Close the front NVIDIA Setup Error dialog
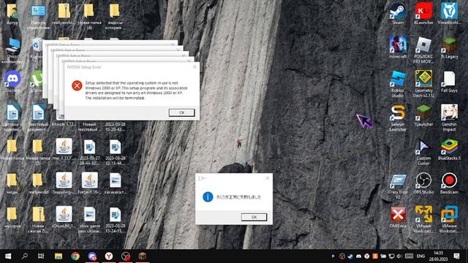Screen dimensions: 468x263 pyautogui.click(x=195, y=66)
